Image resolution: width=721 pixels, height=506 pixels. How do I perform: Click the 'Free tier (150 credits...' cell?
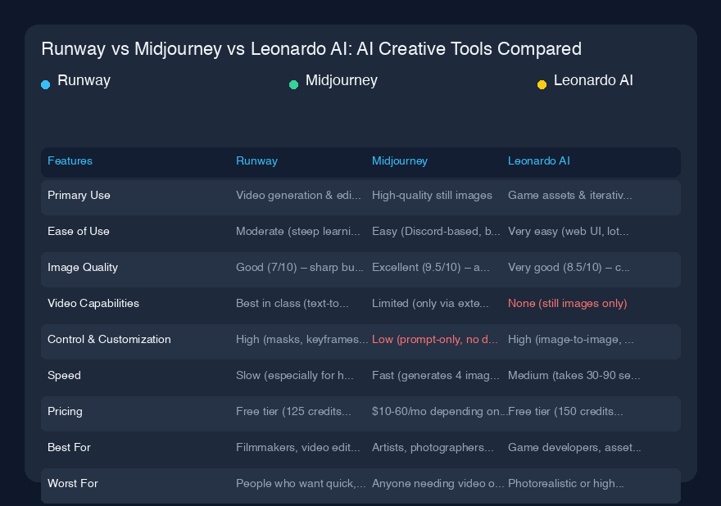565,411
